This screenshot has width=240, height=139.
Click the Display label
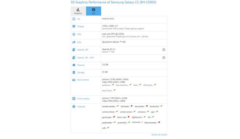click(81, 26)
